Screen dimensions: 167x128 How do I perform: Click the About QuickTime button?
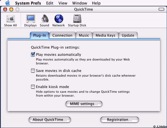coord(50,119)
